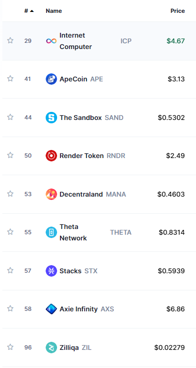196x368 pixels.
Task: Click the Theta Network logo icon
Action: click(x=51, y=233)
